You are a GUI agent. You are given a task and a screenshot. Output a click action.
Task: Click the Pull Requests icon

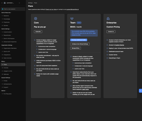2,94
